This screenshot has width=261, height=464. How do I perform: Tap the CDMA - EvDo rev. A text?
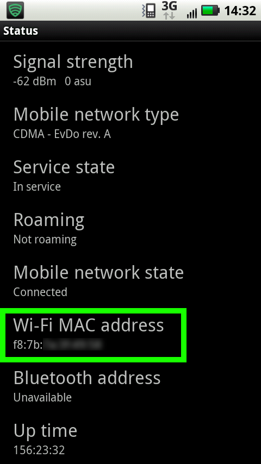click(x=62, y=134)
